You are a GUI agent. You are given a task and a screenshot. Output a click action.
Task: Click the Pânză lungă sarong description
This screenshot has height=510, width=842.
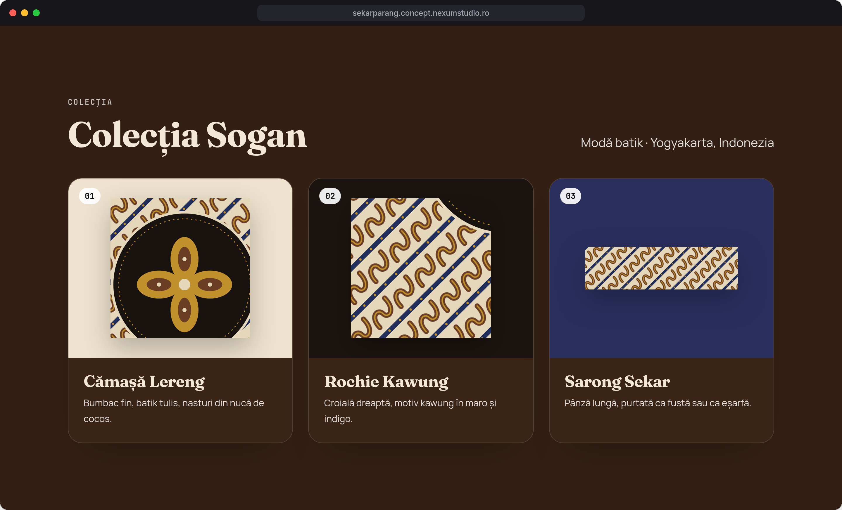tap(658, 403)
